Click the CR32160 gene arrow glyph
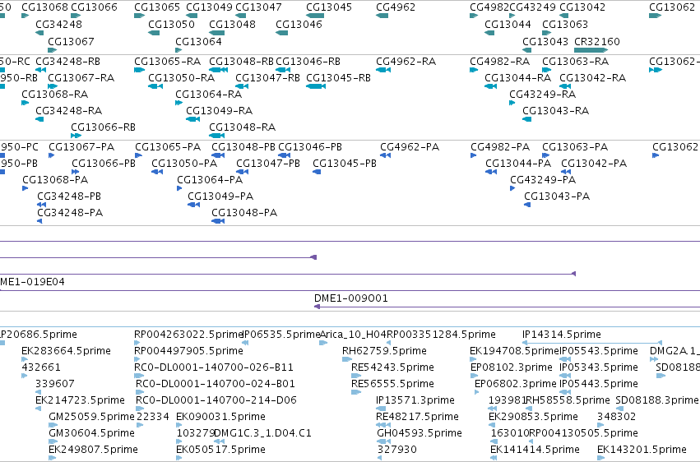The image size is (700, 462). [x=591, y=50]
